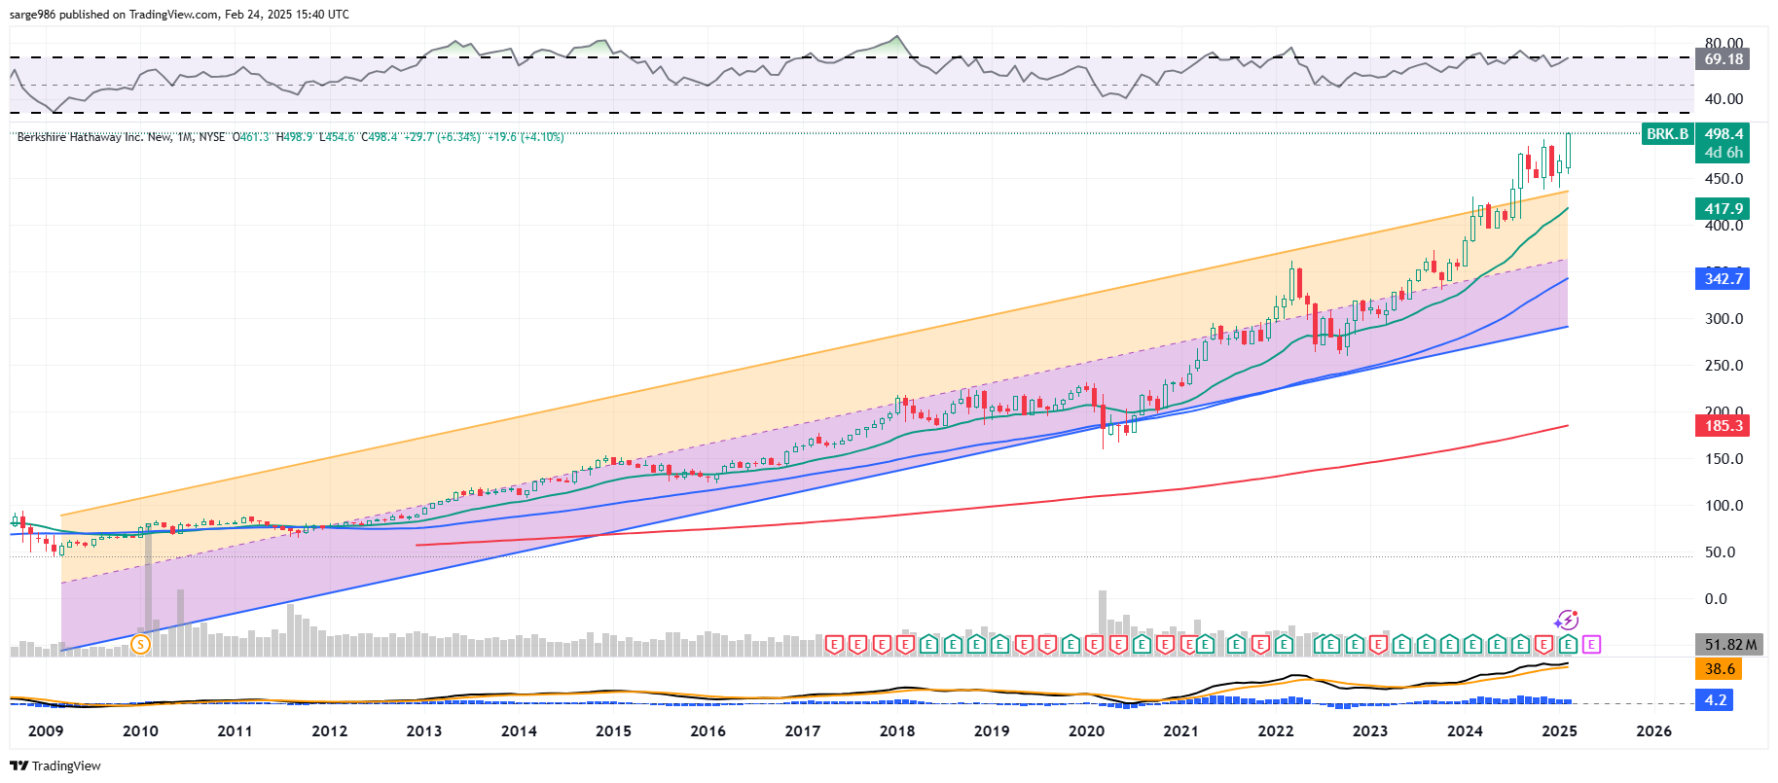Select the blue 342.7 moving average label
The image size is (1778, 783).
[1723, 278]
